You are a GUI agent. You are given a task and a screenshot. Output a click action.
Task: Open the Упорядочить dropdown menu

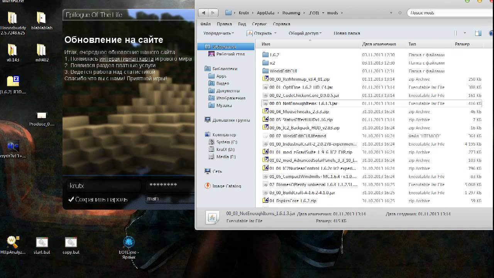(x=218, y=33)
